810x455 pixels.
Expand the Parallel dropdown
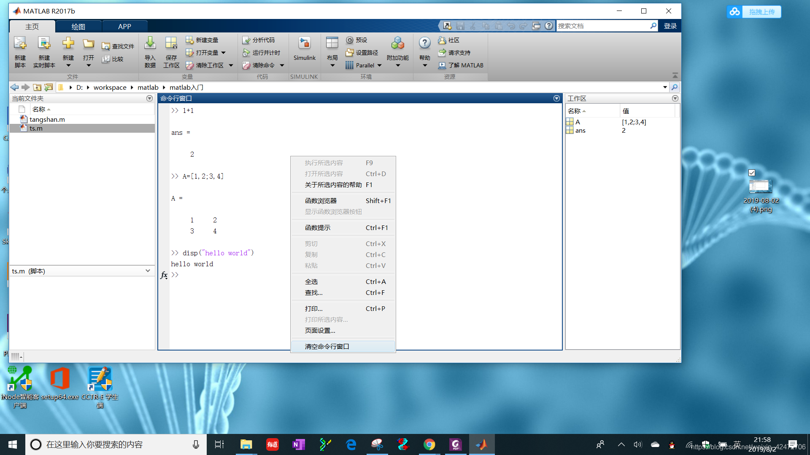pyautogui.click(x=379, y=65)
